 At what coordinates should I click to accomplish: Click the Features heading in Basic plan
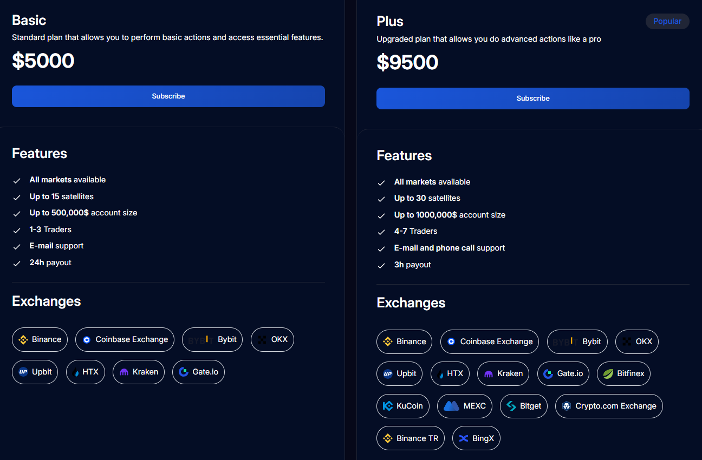coord(40,153)
